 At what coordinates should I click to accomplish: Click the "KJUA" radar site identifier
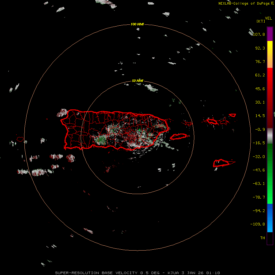coord(173,273)
